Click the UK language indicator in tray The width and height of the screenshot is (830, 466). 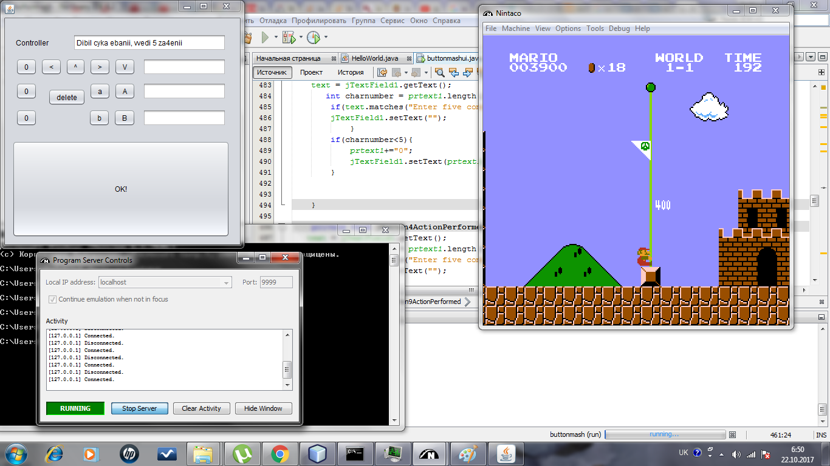[684, 453]
